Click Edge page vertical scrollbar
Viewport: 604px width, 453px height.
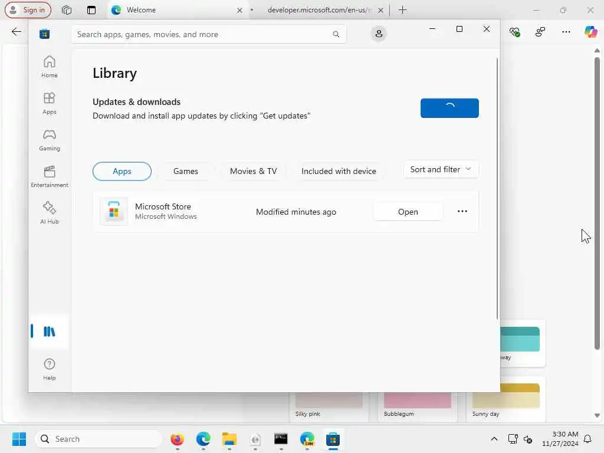tap(597, 203)
